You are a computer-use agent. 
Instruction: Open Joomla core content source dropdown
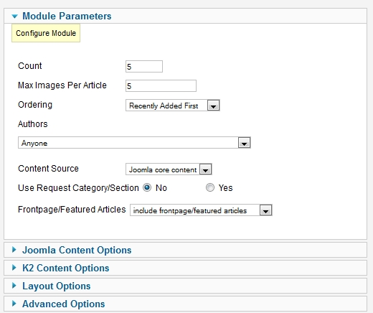(169, 169)
